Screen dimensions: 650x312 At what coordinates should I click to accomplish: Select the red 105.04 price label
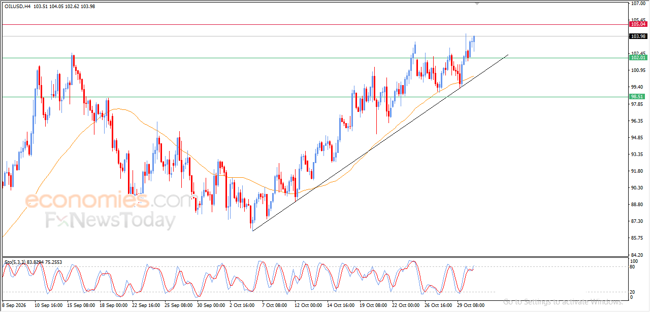click(x=638, y=24)
